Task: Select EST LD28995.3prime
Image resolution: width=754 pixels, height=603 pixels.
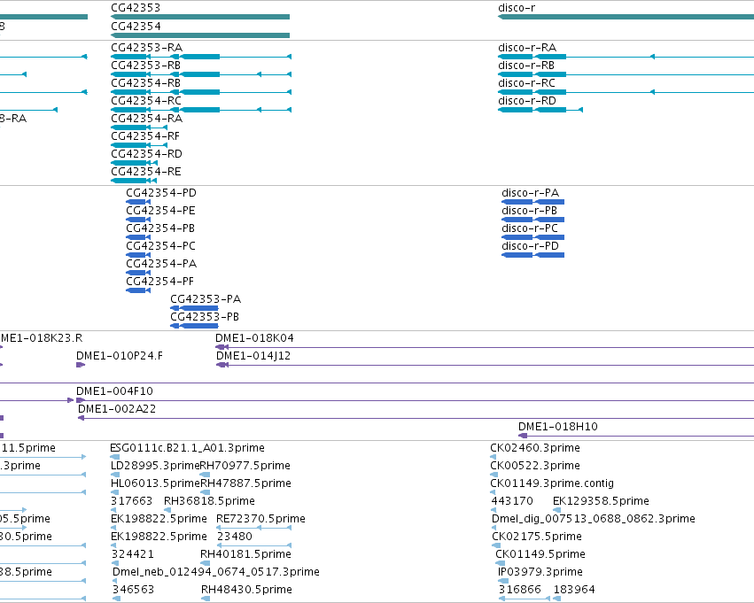Action: click(155, 466)
